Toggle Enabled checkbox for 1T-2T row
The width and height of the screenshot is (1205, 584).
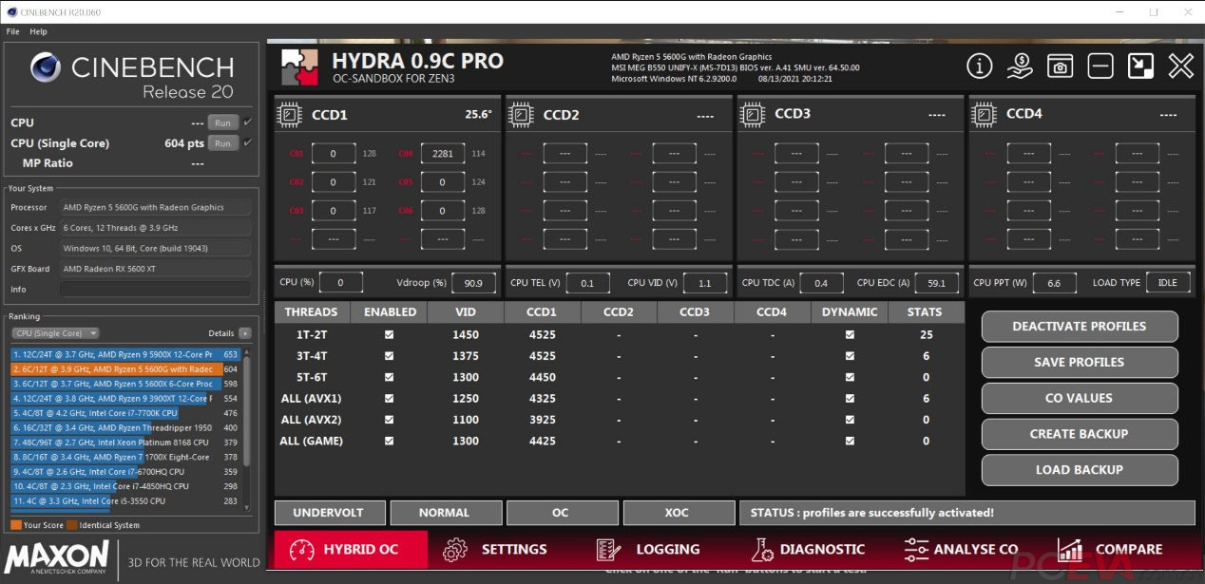[x=389, y=335]
